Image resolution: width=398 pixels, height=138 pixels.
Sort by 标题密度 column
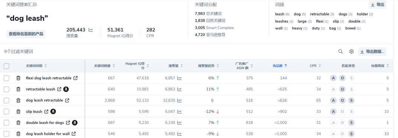coord(380,66)
